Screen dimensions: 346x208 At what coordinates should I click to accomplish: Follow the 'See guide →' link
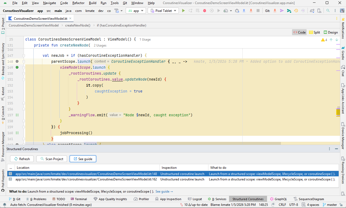click(164, 192)
